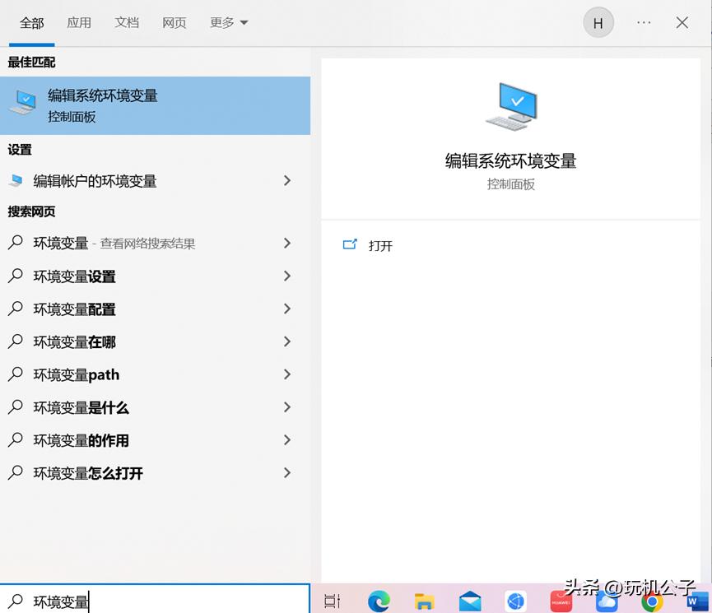Open Google Chrome from the taskbar
This screenshot has height=613, width=712.
tap(653, 601)
